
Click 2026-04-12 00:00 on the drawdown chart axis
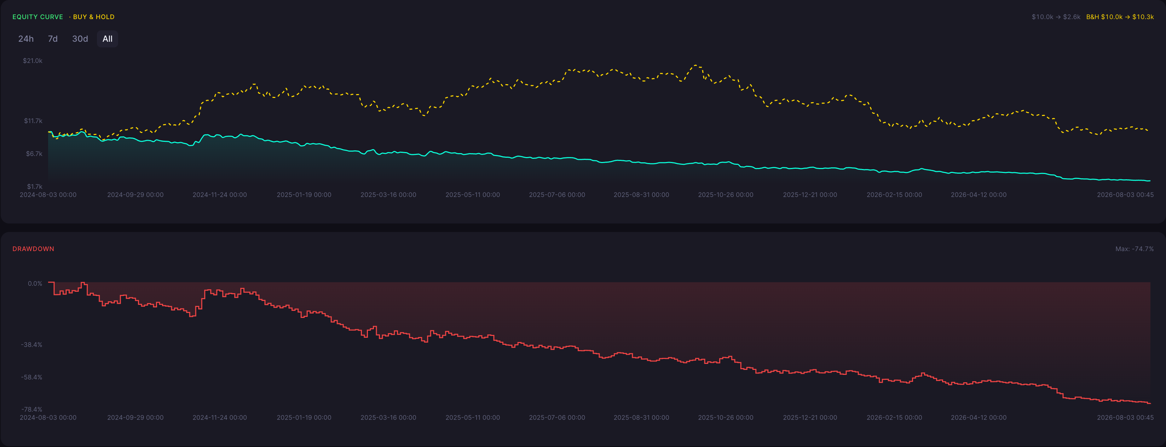click(979, 418)
